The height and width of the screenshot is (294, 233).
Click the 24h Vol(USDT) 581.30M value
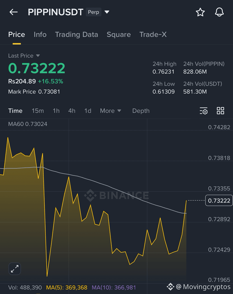[x=195, y=92]
